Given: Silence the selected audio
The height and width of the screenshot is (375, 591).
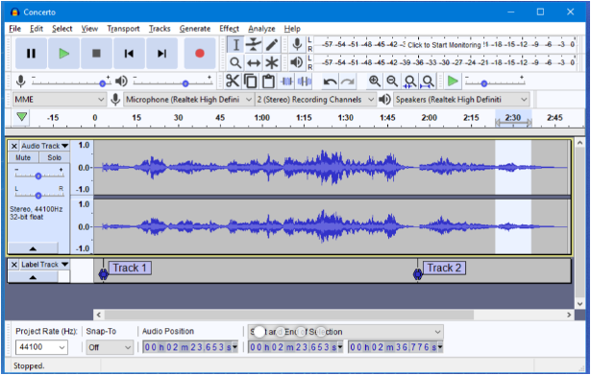Looking at the screenshot, I should (305, 81).
